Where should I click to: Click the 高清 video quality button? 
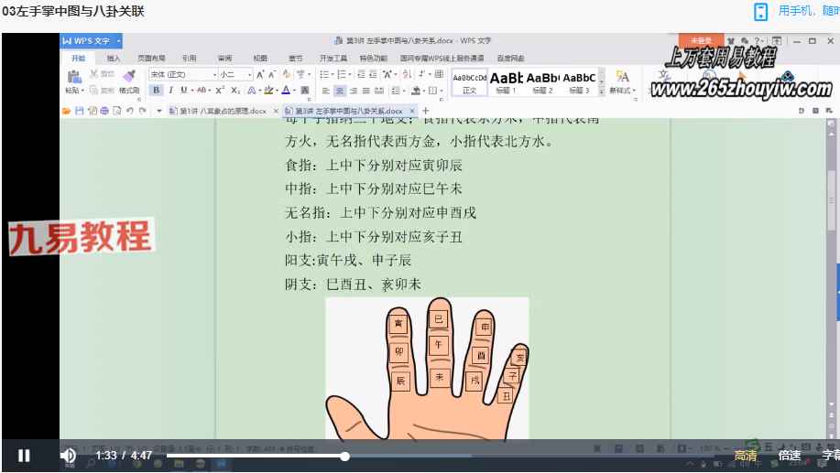(x=746, y=456)
